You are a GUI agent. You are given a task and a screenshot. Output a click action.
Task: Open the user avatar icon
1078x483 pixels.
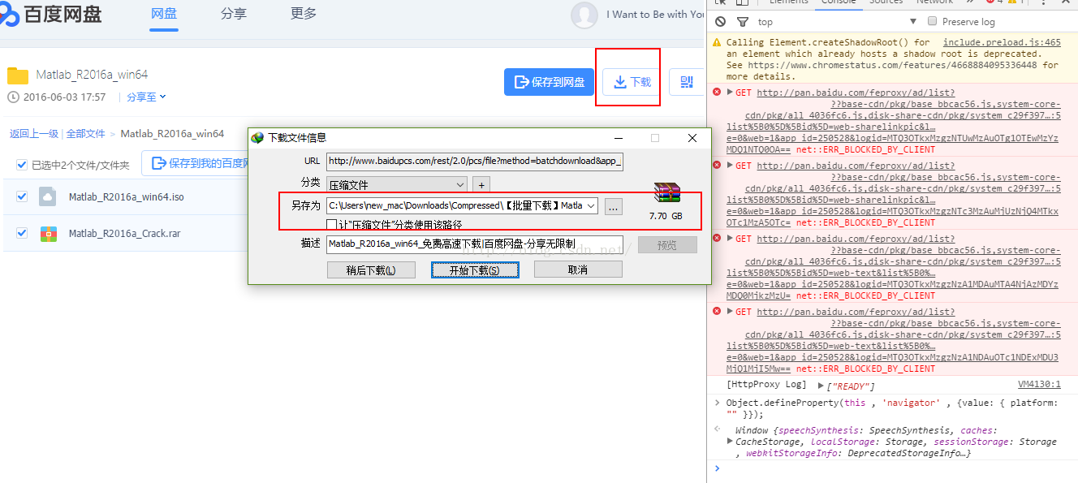pyautogui.click(x=584, y=15)
